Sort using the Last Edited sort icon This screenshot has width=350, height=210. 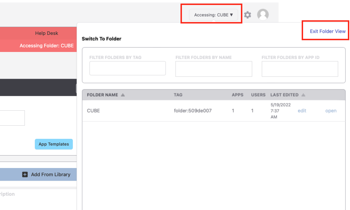[x=303, y=95]
